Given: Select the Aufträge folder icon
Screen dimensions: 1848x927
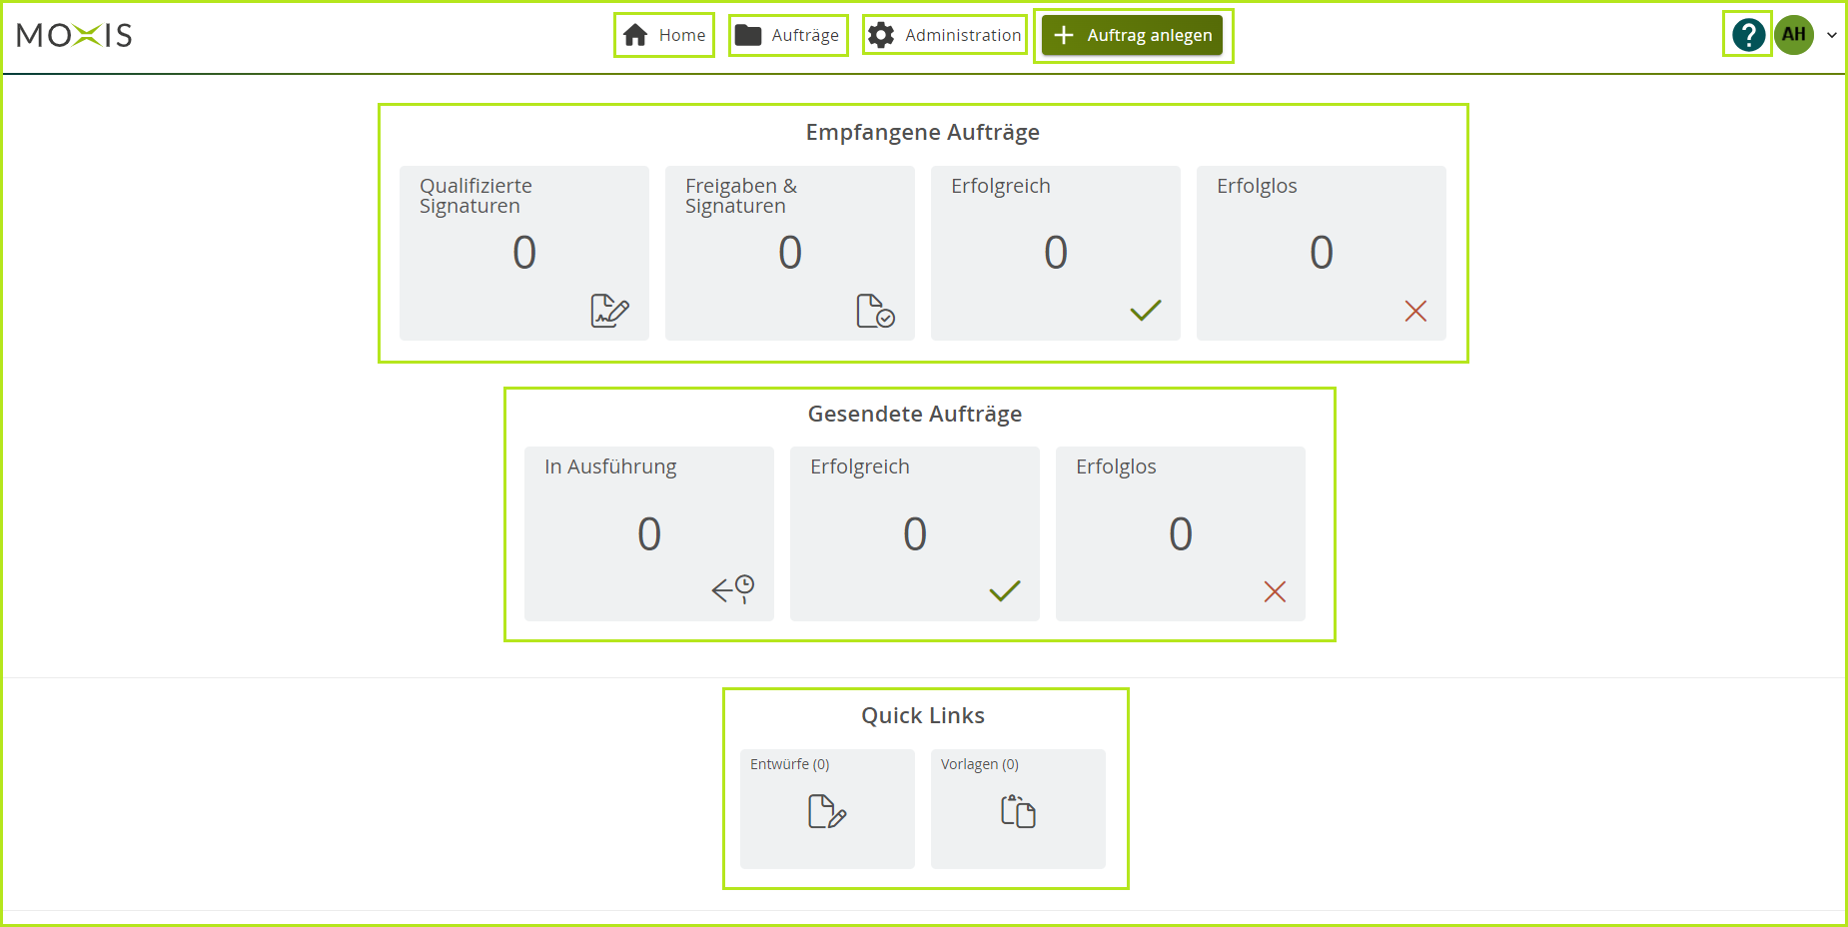Looking at the screenshot, I should point(747,34).
